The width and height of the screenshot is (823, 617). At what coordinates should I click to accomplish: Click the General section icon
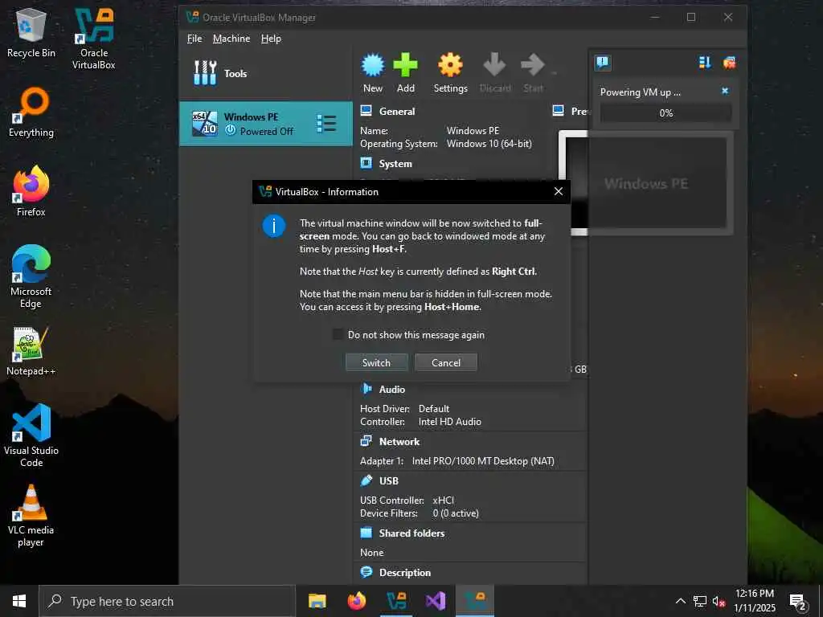click(366, 111)
